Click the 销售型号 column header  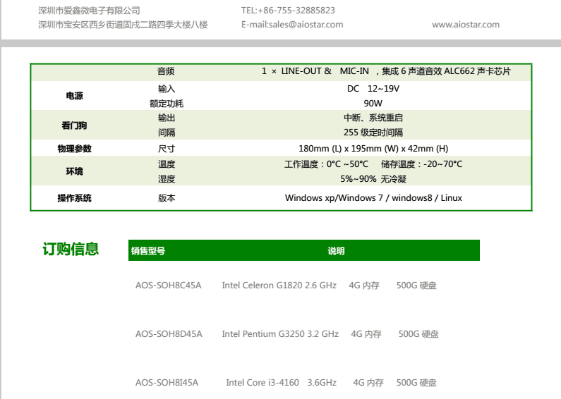(148, 251)
